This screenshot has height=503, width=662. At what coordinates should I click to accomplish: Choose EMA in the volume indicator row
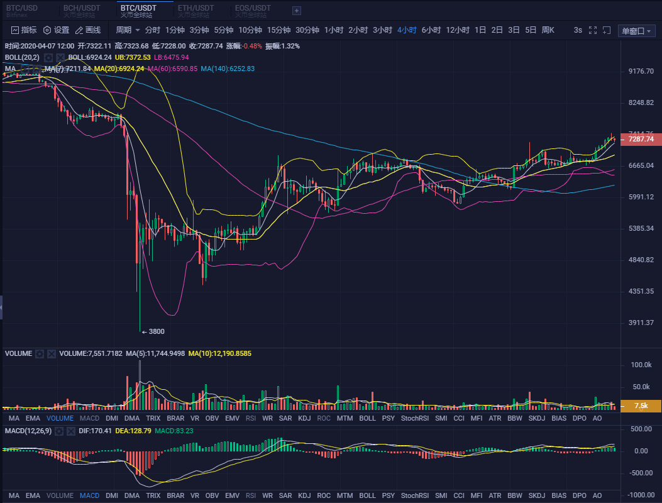[33, 418]
